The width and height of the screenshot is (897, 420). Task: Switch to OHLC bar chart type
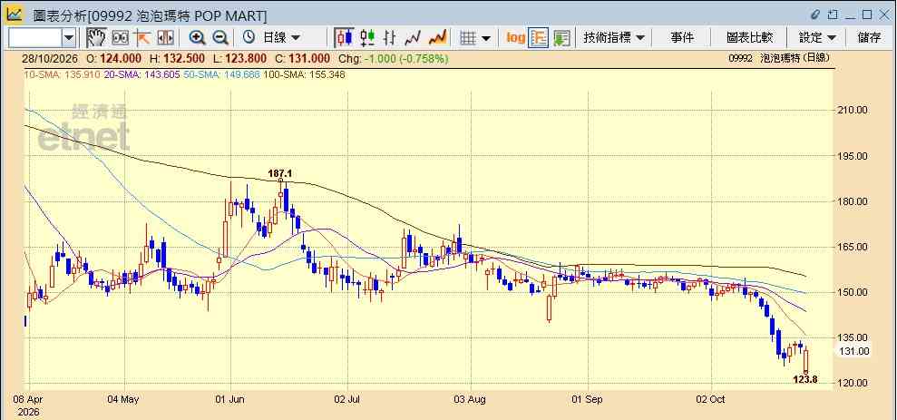[x=390, y=38]
